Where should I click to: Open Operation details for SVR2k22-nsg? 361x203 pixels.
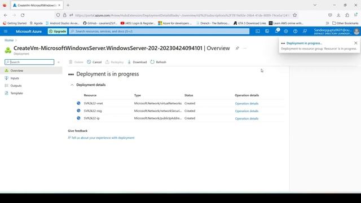click(246, 111)
